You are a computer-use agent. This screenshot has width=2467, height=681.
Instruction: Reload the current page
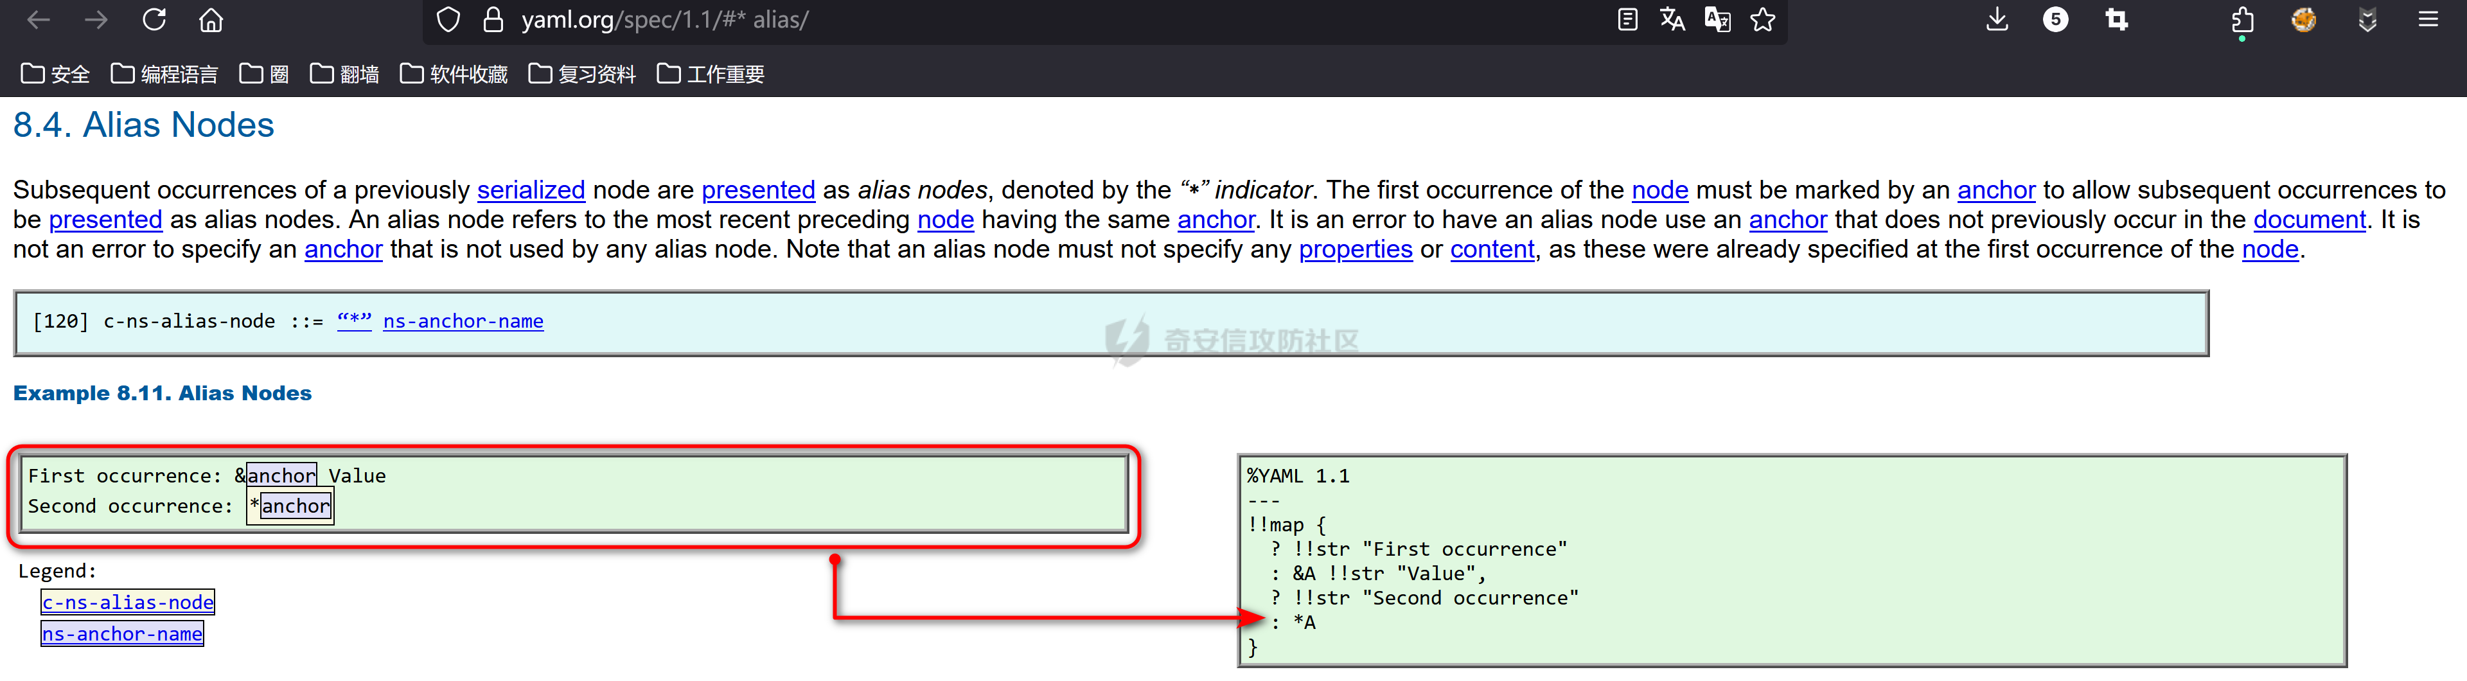click(x=154, y=19)
